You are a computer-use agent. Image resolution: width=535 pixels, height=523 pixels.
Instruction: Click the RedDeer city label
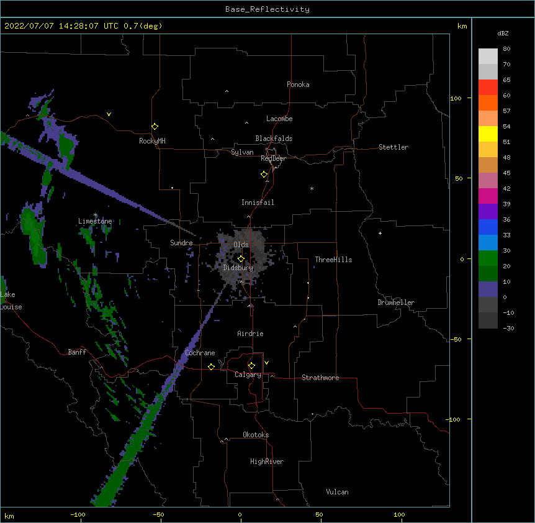pos(273,158)
